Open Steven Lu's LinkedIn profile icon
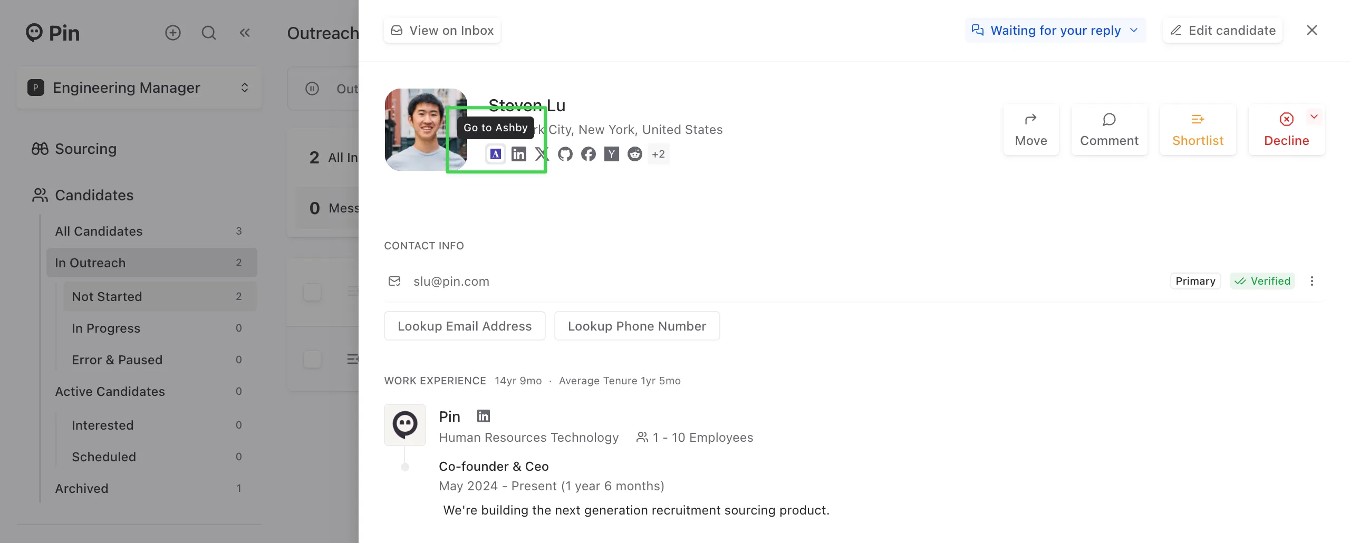1350x543 pixels. tap(519, 154)
